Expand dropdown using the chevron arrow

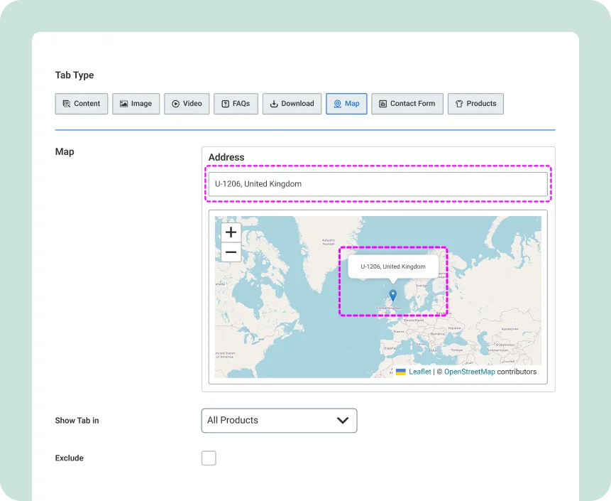pos(343,421)
